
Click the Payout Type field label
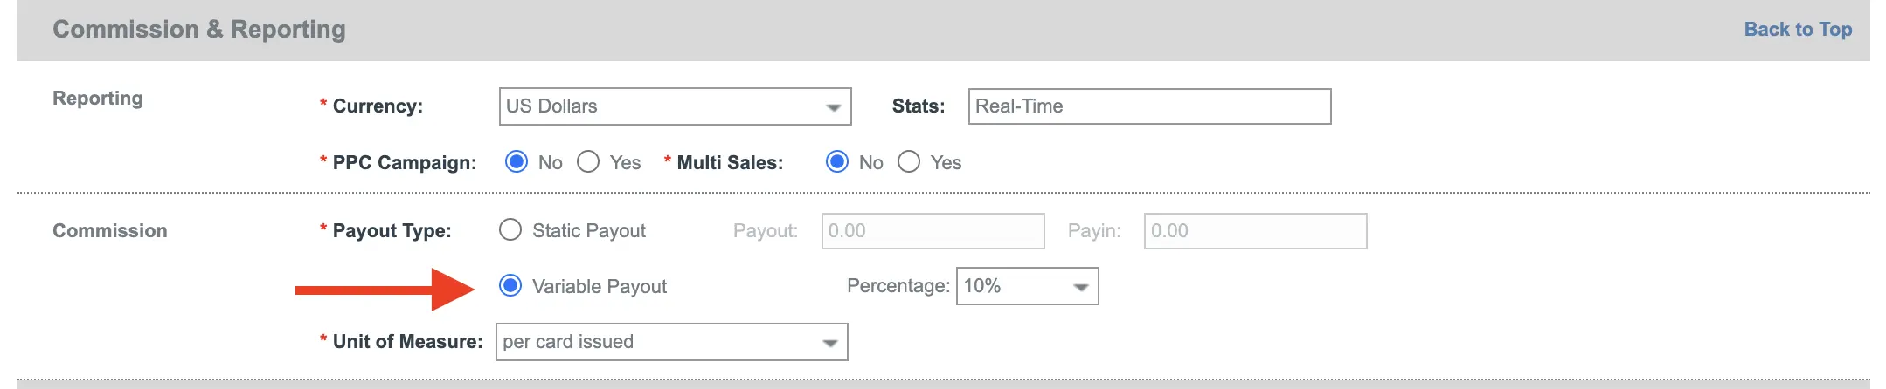[392, 231]
